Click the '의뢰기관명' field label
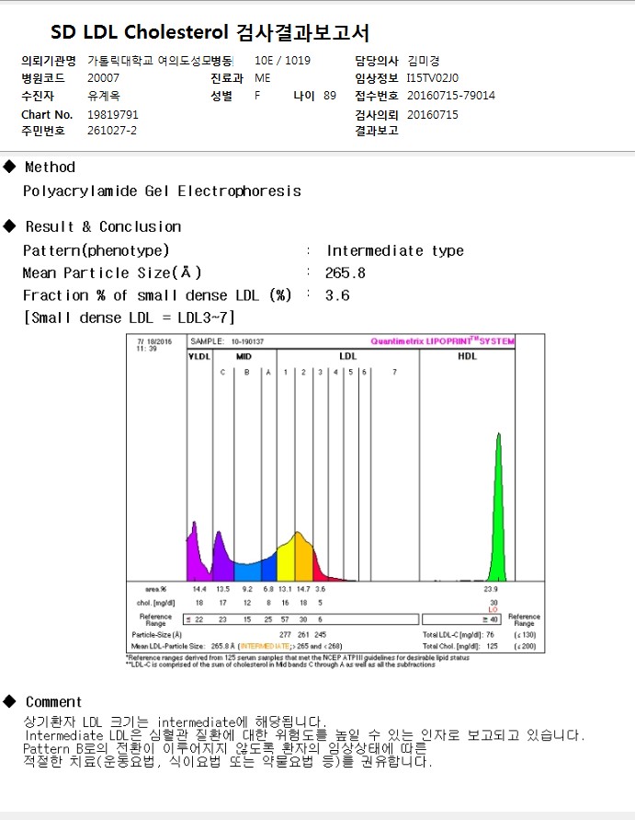Screen dimensions: 635x820 pyautogui.click(x=49, y=61)
